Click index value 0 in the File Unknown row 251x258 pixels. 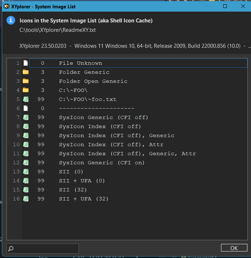pyautogui.click(x=43, y=63)
